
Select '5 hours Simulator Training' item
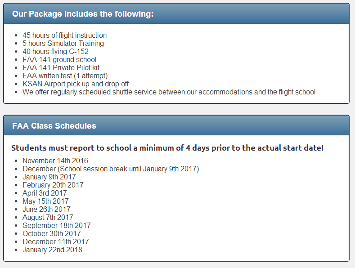pyautogui.click(x=63, y=43)
